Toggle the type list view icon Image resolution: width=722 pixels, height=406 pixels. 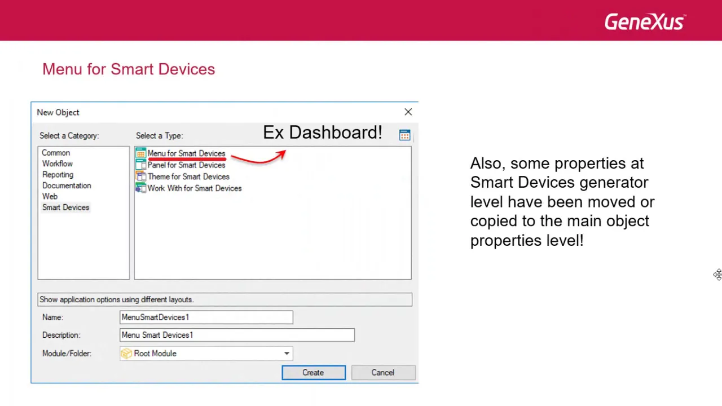(404, 135)
